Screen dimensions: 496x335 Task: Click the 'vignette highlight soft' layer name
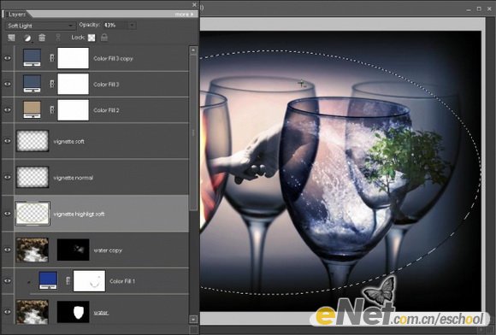point(79,215)
